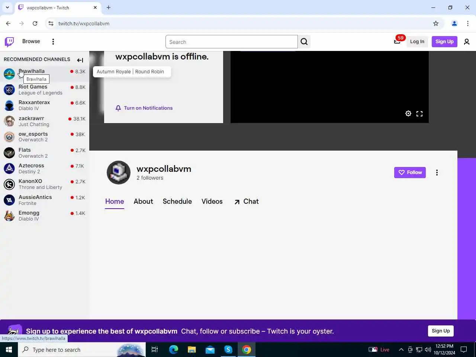476x357 pixels.
Task: Reload the page in Chrome
Action: coord(35,23)
